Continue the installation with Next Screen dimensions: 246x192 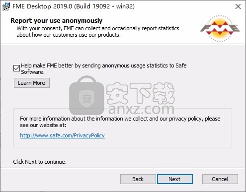pyautogui.click(x=174, y=179)
